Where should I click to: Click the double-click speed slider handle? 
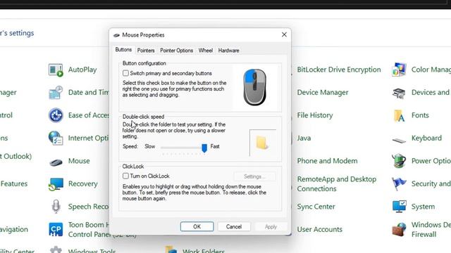tap(204, 148)
